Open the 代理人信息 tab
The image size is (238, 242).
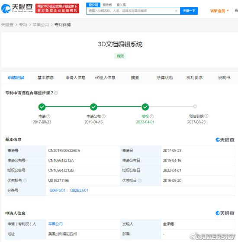coord(105,77)
